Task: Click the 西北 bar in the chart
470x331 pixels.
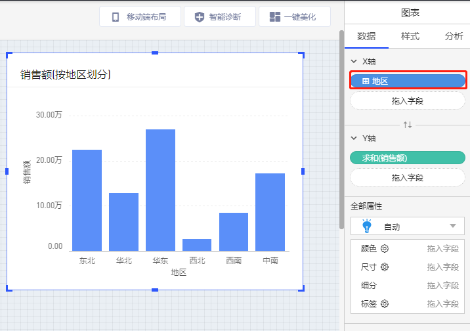Action: [x=197, y=245]
